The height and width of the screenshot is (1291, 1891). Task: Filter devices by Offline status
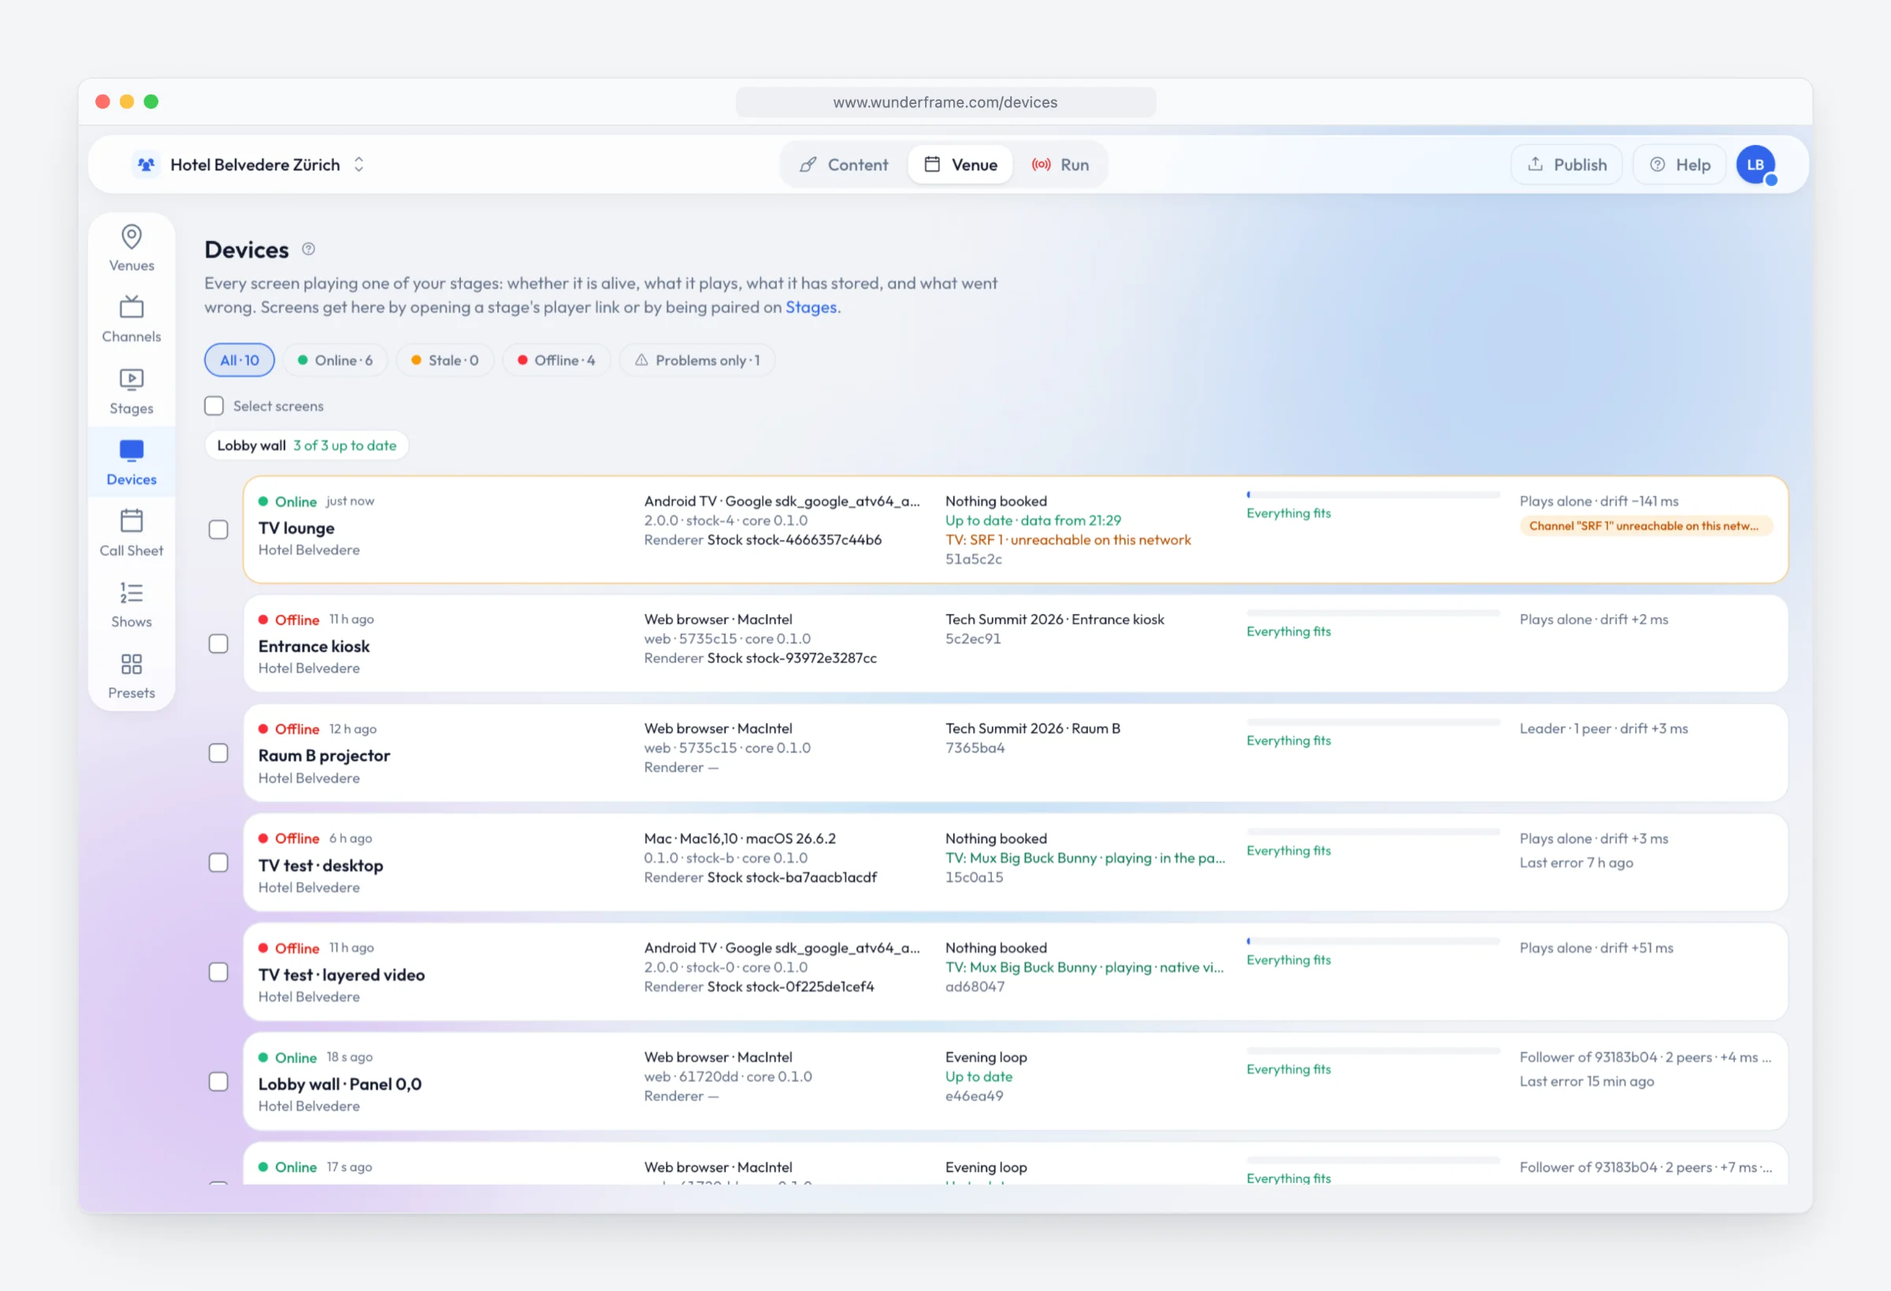click(x=556, y=359)
